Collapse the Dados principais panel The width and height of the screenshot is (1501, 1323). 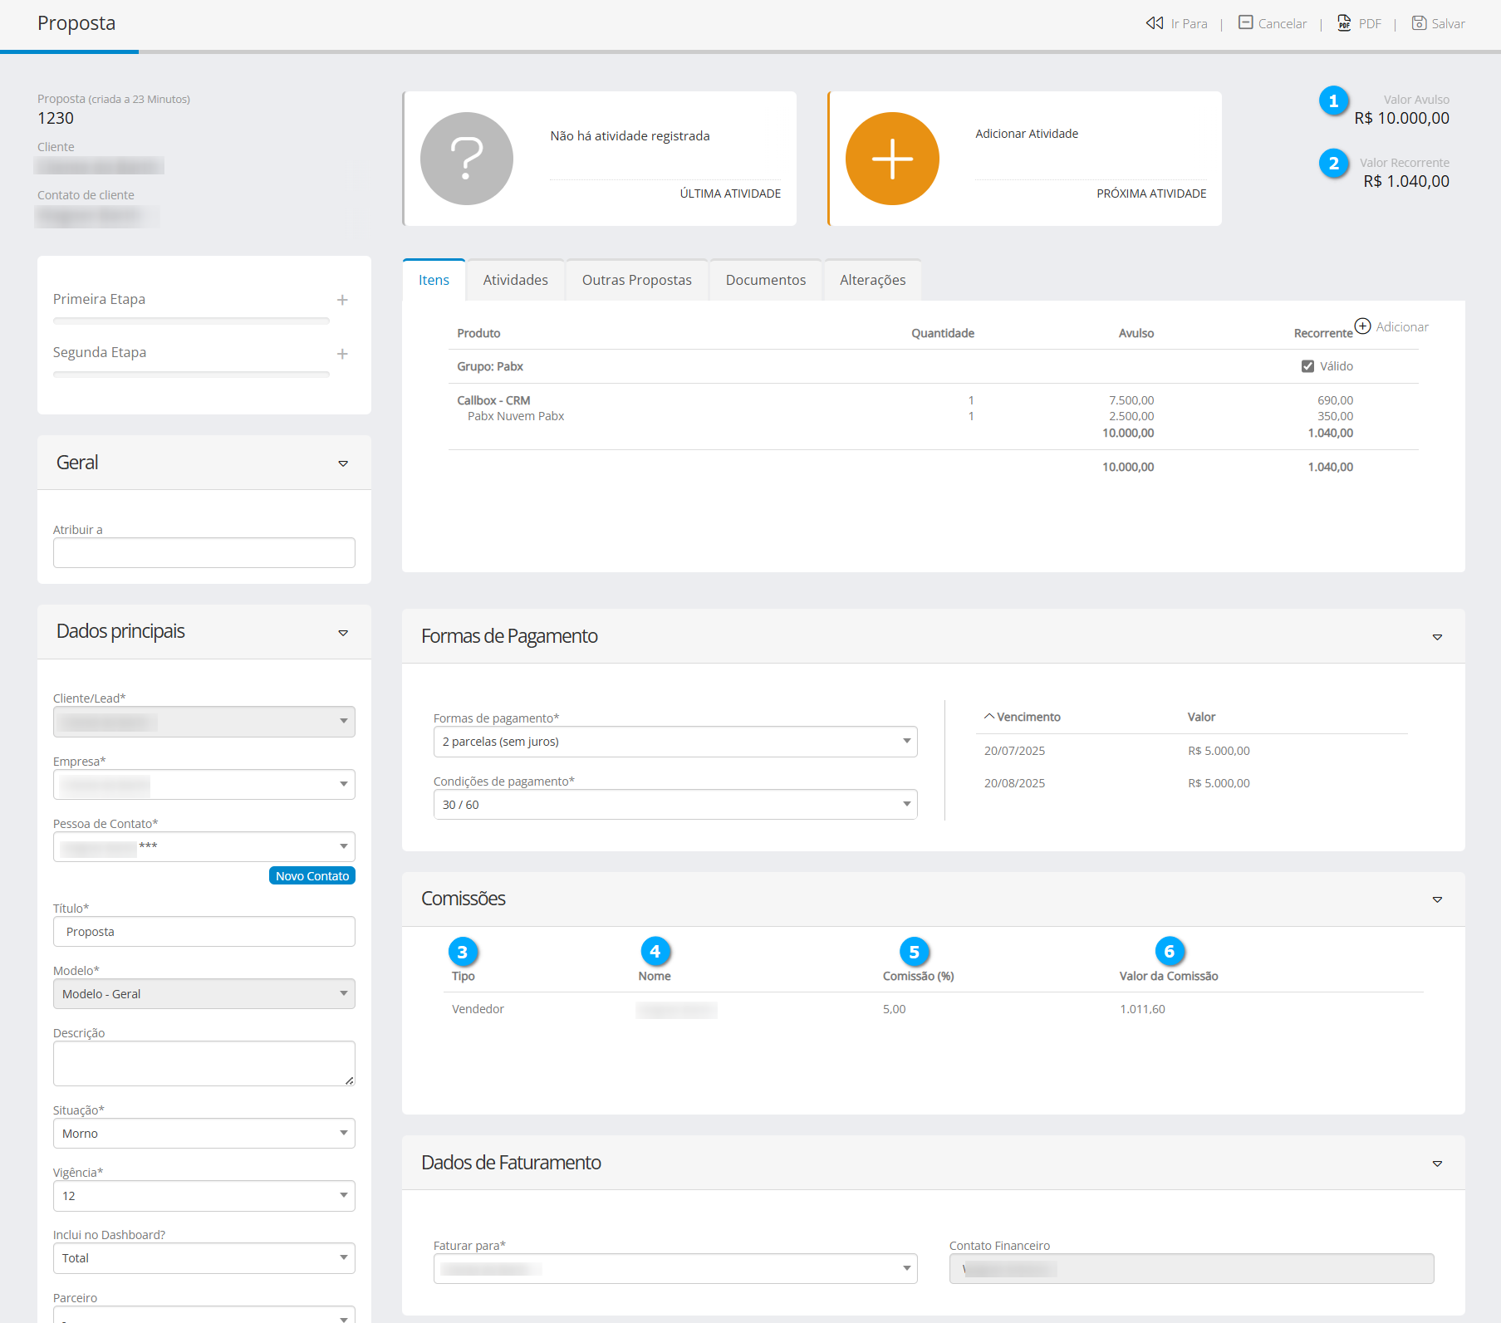coord(343,633)
